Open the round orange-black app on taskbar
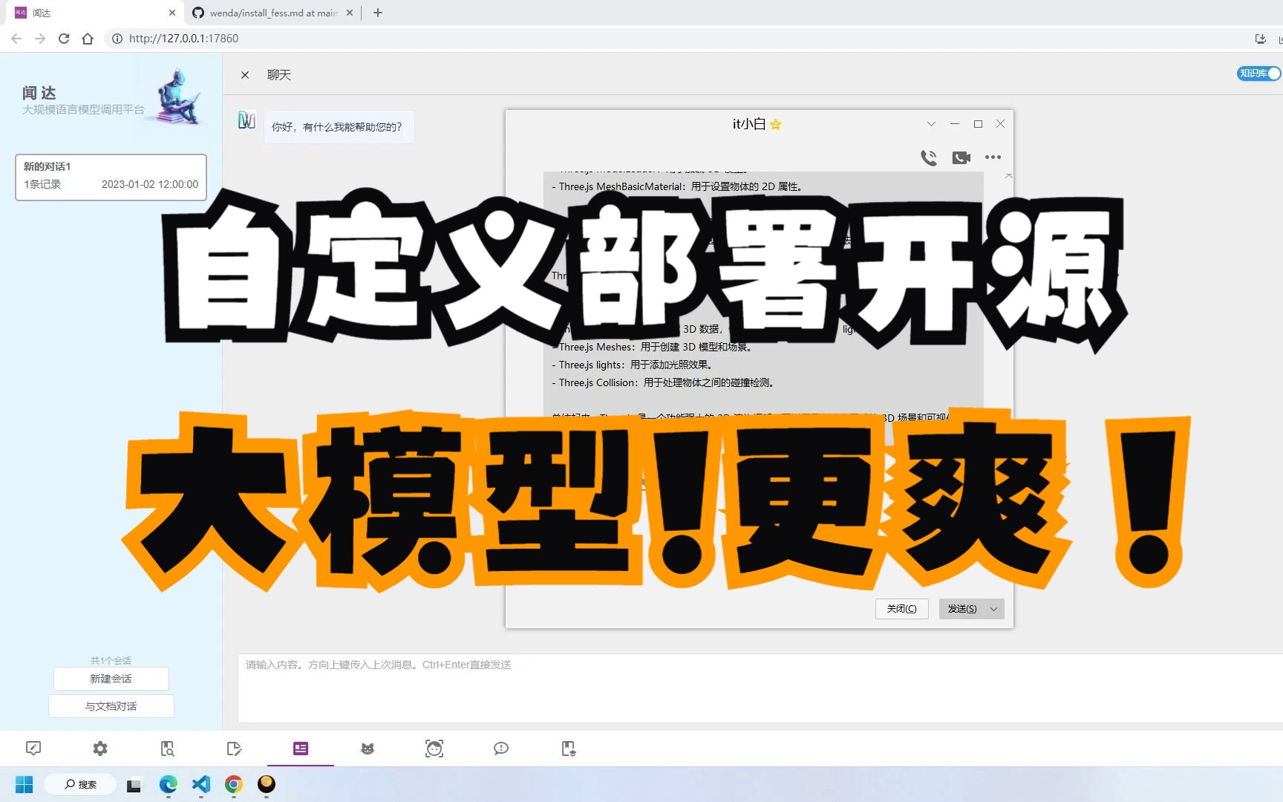 (267, 784)
